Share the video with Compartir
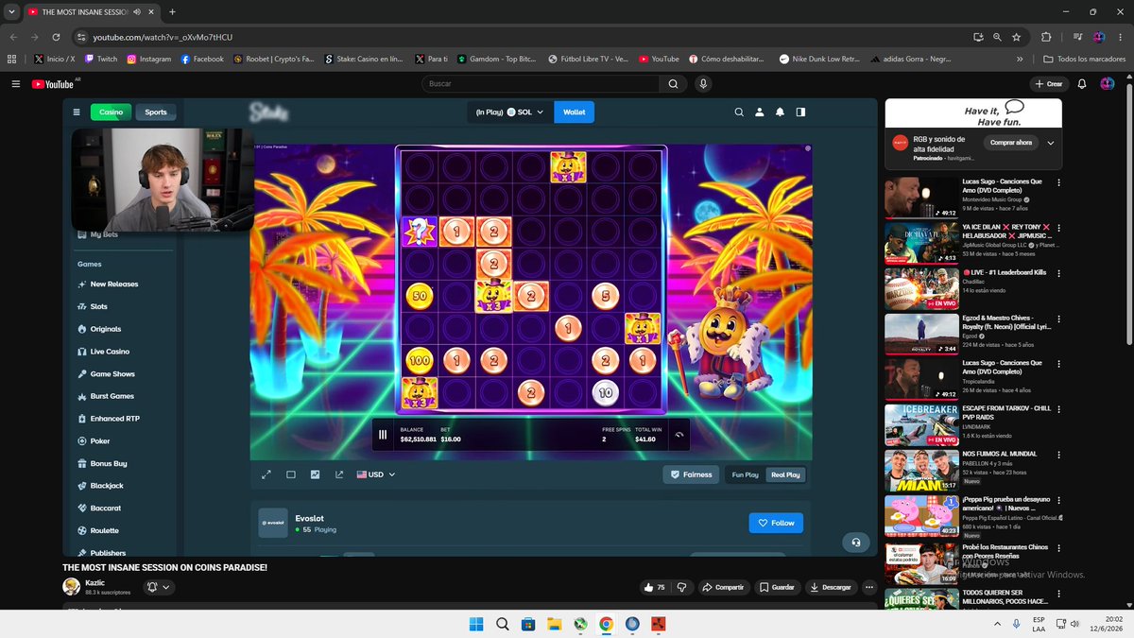Viewport: 1134px width, 638px height. (723, 587)
